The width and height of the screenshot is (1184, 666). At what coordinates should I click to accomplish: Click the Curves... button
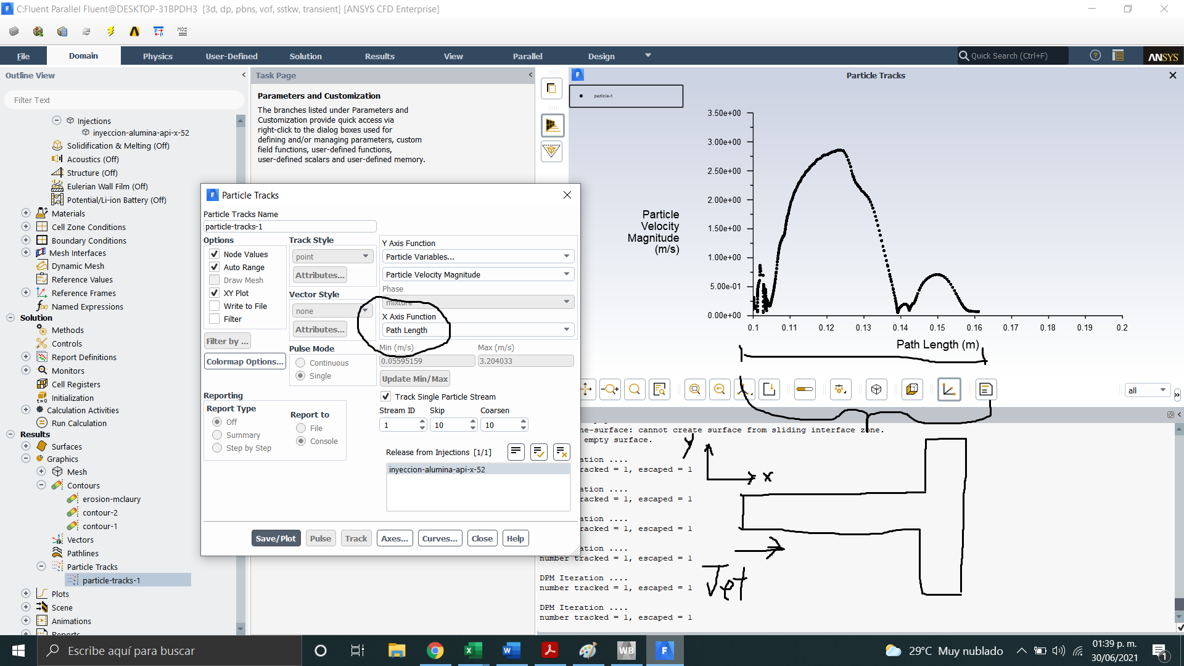click(440, 538)
